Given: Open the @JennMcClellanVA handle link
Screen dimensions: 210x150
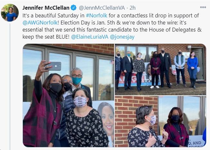Looking at the screenshot, I should [x=102, y=8].
